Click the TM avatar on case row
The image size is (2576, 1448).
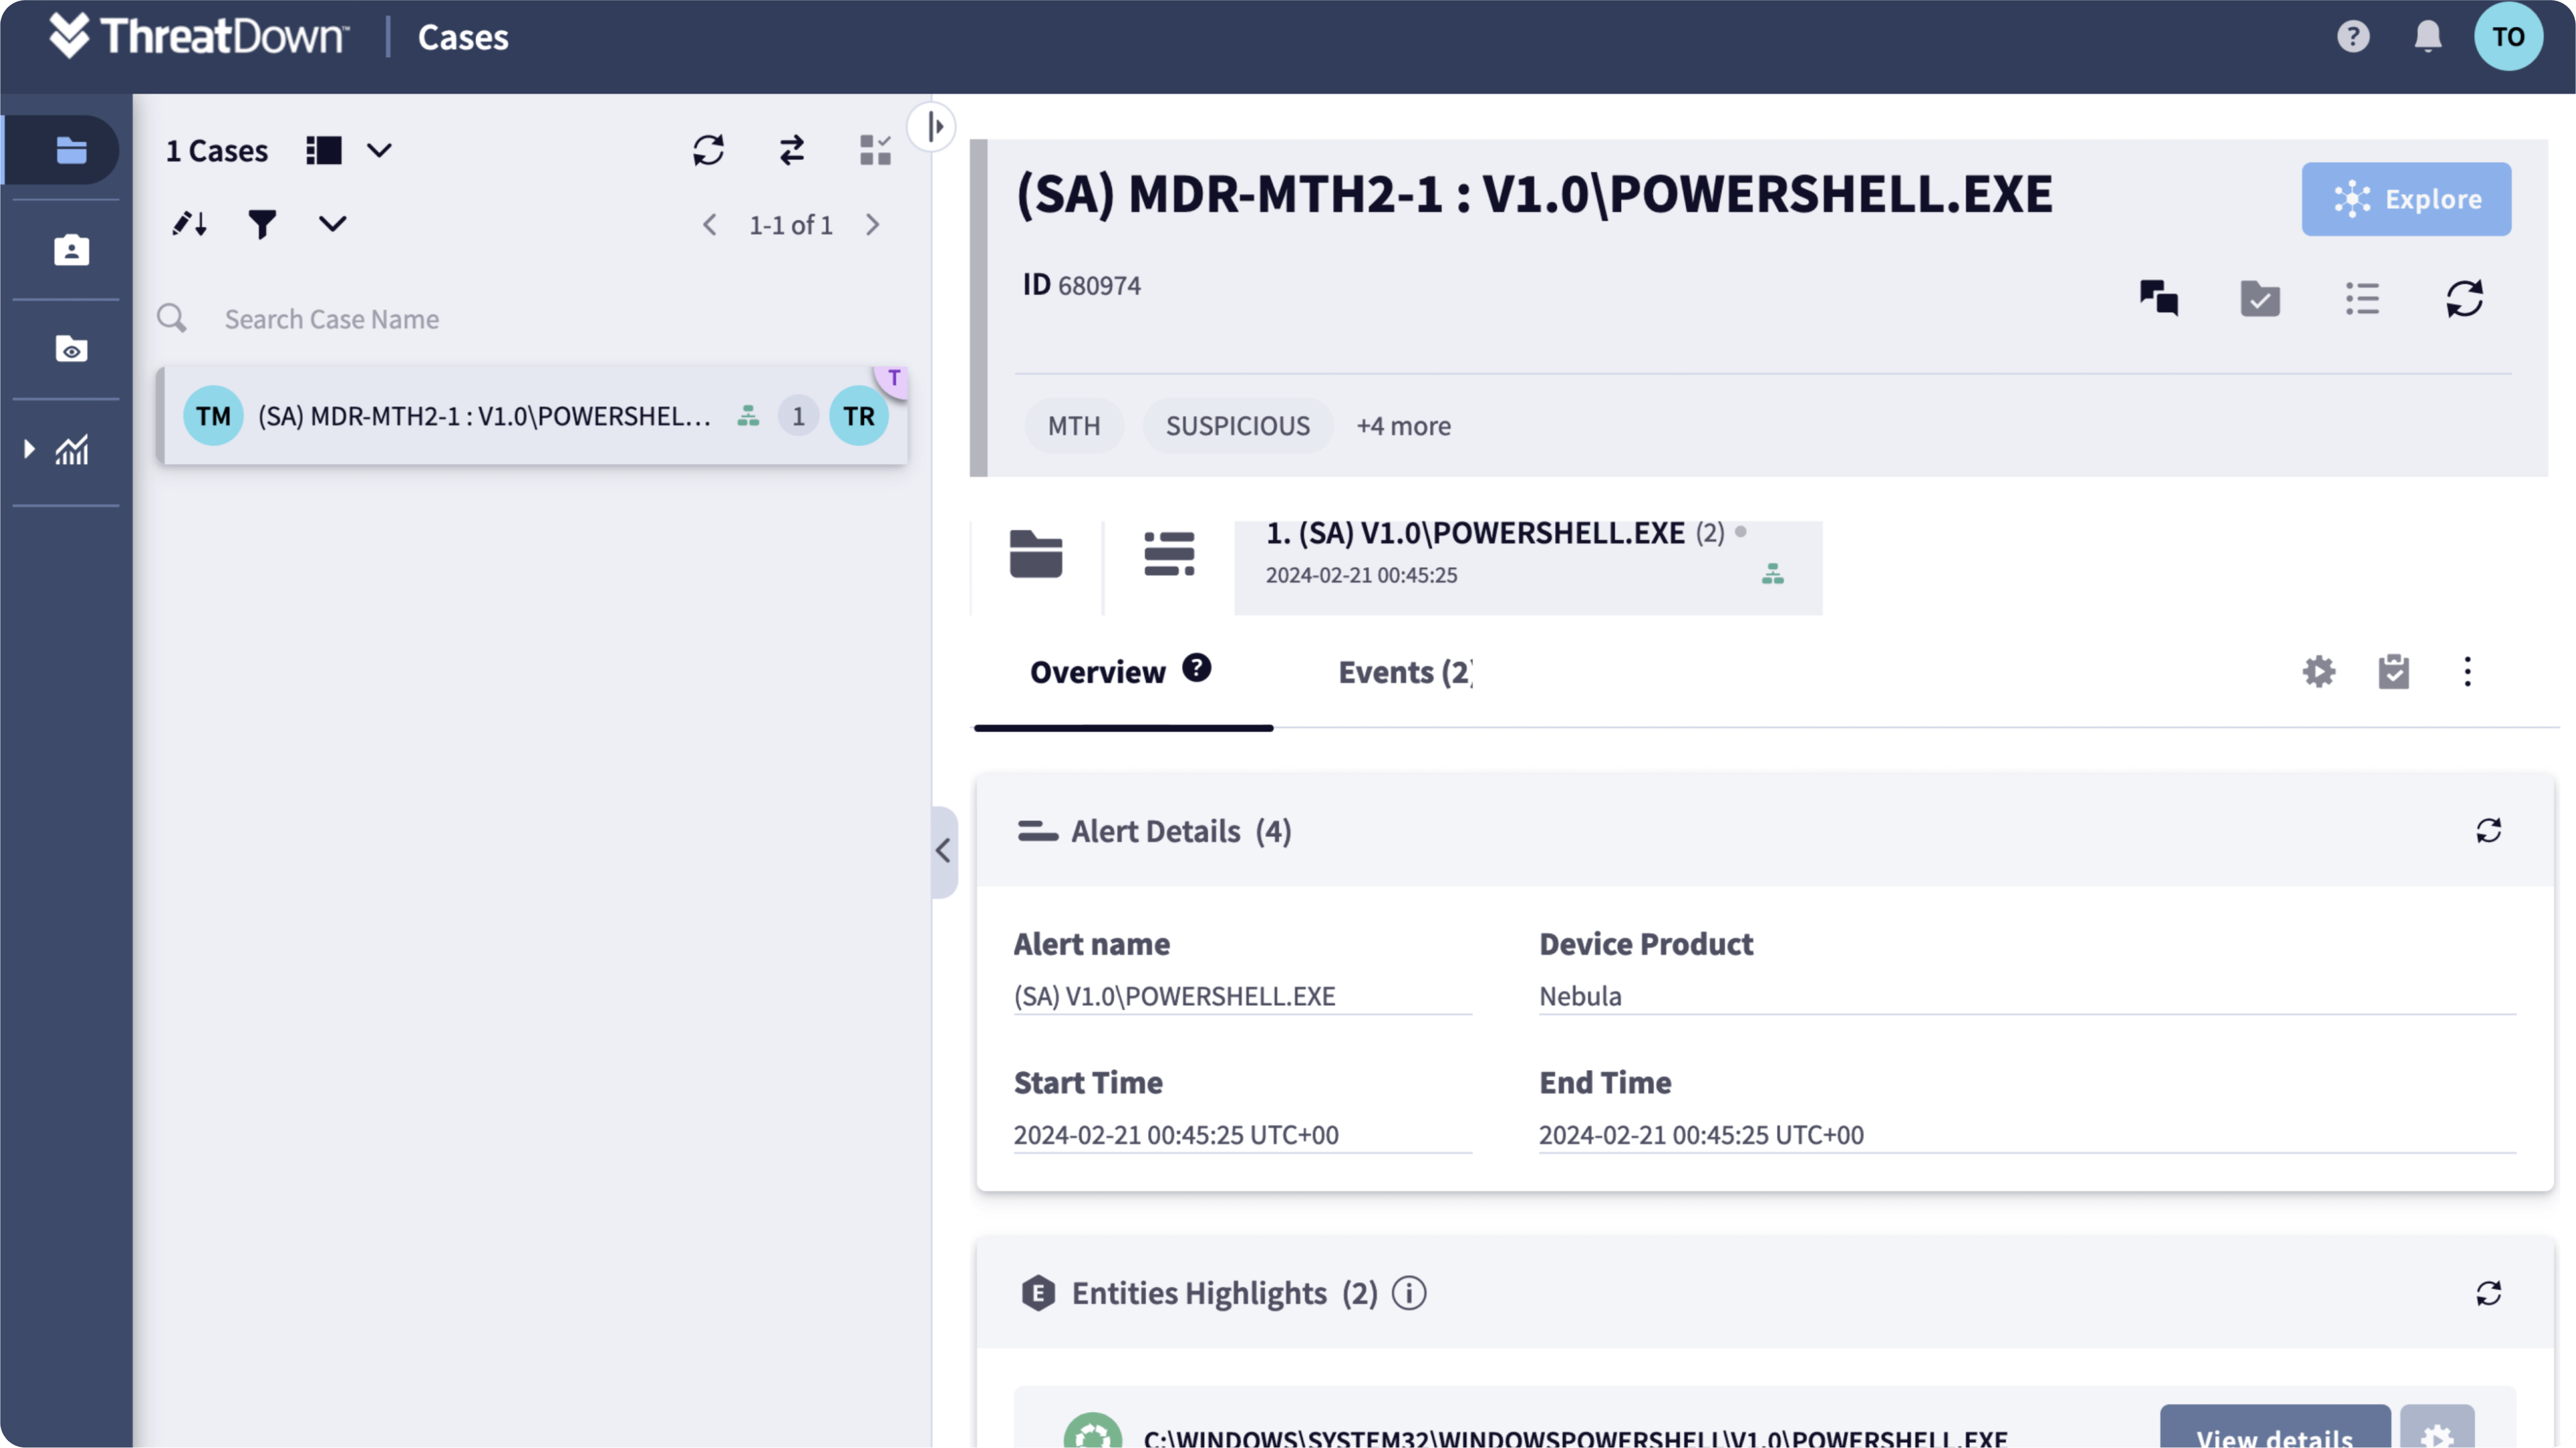pyautogui.click(x=213, y=416)
